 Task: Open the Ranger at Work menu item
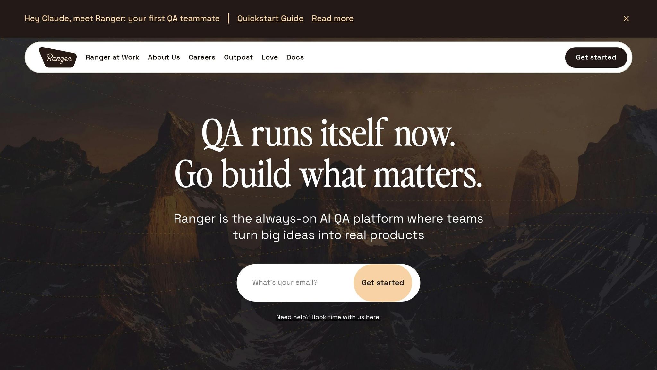[112, 57]
